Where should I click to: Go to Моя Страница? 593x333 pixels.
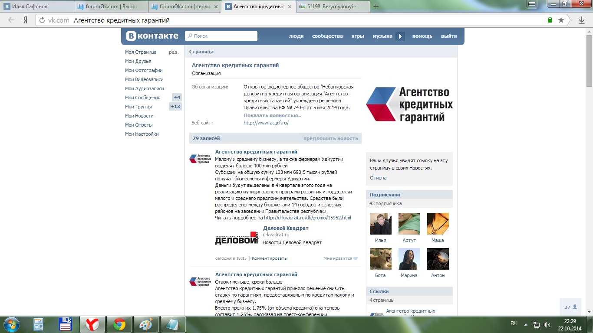141,52
